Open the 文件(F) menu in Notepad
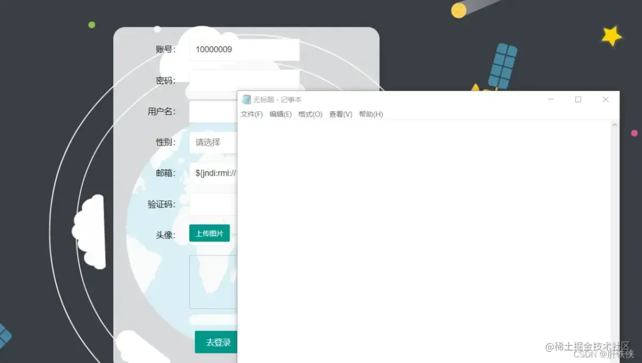This screenshot has width=642, height=363. 251,114
